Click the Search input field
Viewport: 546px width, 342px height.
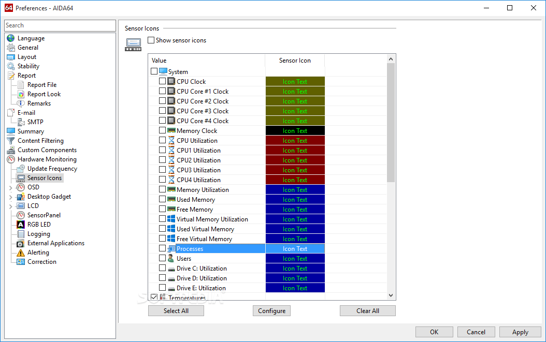(60, 25)
